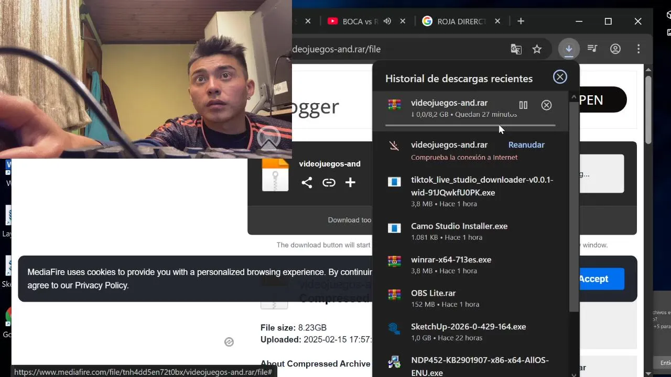This screenshot has height=377, width=671.
Task: Copy link with the chain icon
Action: (x=329, y=183)
